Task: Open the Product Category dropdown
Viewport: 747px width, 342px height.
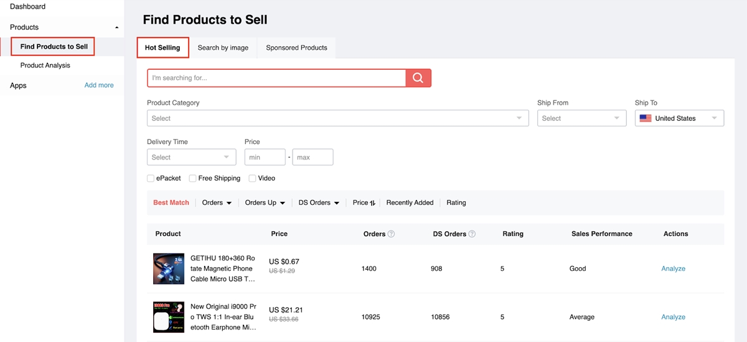Action: click(337, 118)
